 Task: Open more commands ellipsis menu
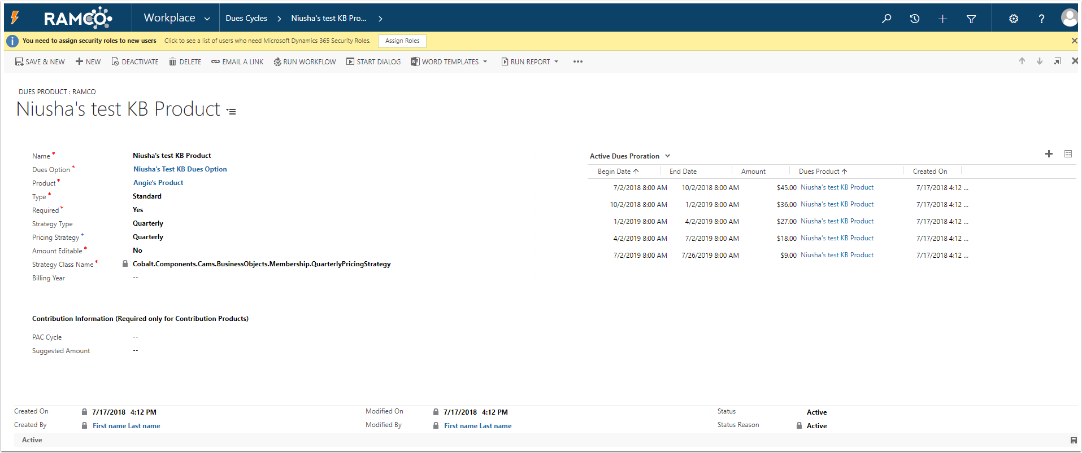[x=577, y=61]
